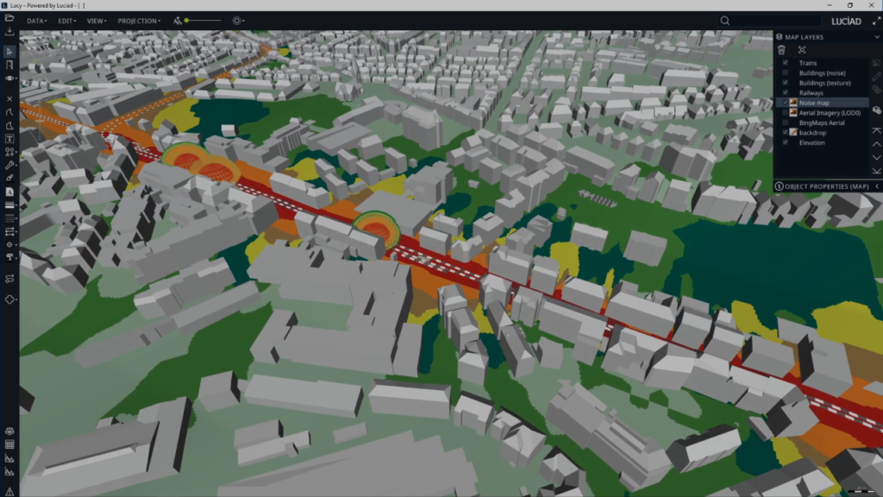The height and width of the screenshot is (497, 883).
Task: Click the search magnifier icon
Action: tap(724, 20)
